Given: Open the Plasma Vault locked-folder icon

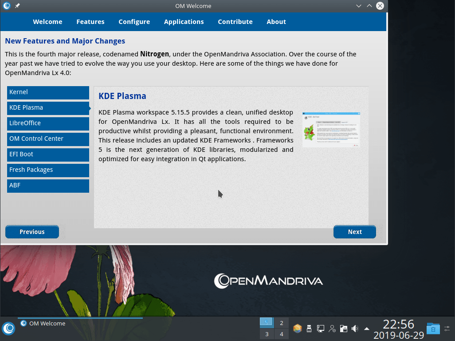Looking at the screenshot, I should 344,329.
